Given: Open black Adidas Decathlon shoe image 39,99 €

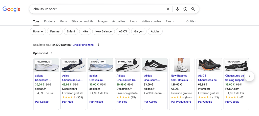Looking at the screenshot, I should (x=128, y=65).
